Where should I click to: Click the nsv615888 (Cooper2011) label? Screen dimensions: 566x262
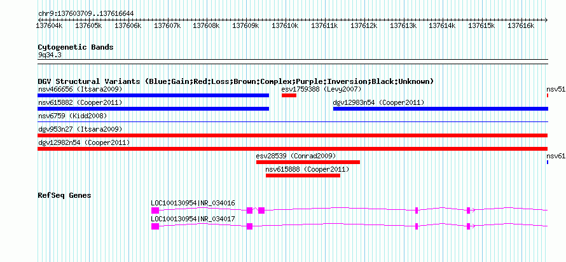[x=308, y=169]
